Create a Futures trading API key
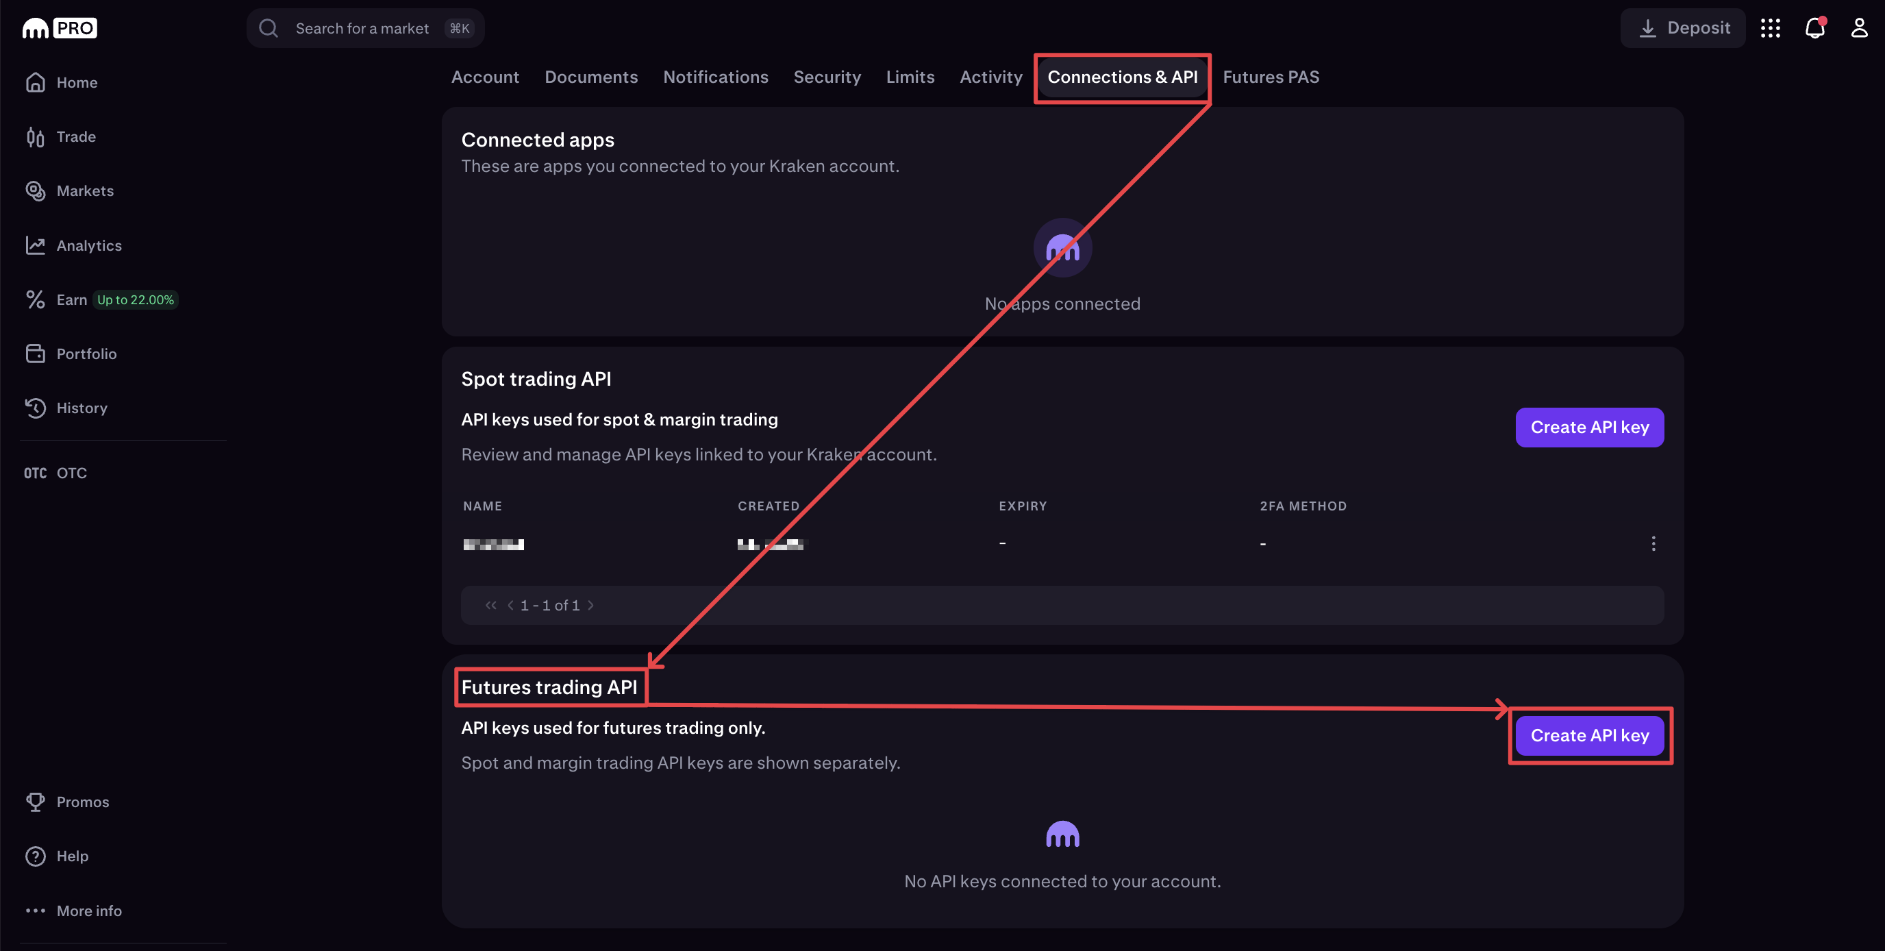 tap(1589, 735)
